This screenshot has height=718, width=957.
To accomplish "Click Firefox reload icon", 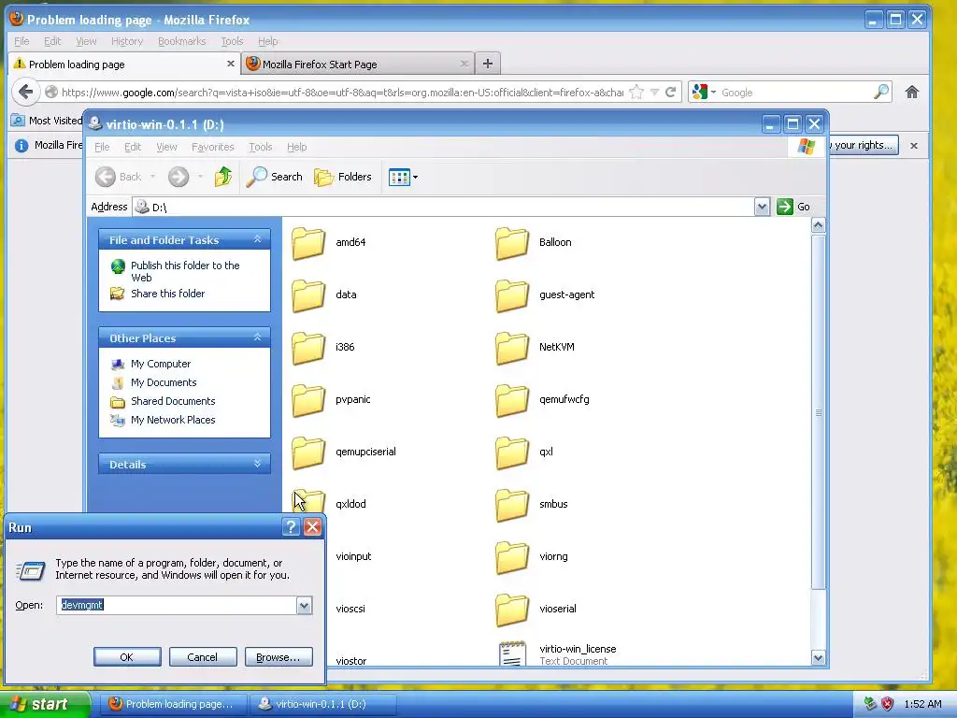I will tap(670, 93).
